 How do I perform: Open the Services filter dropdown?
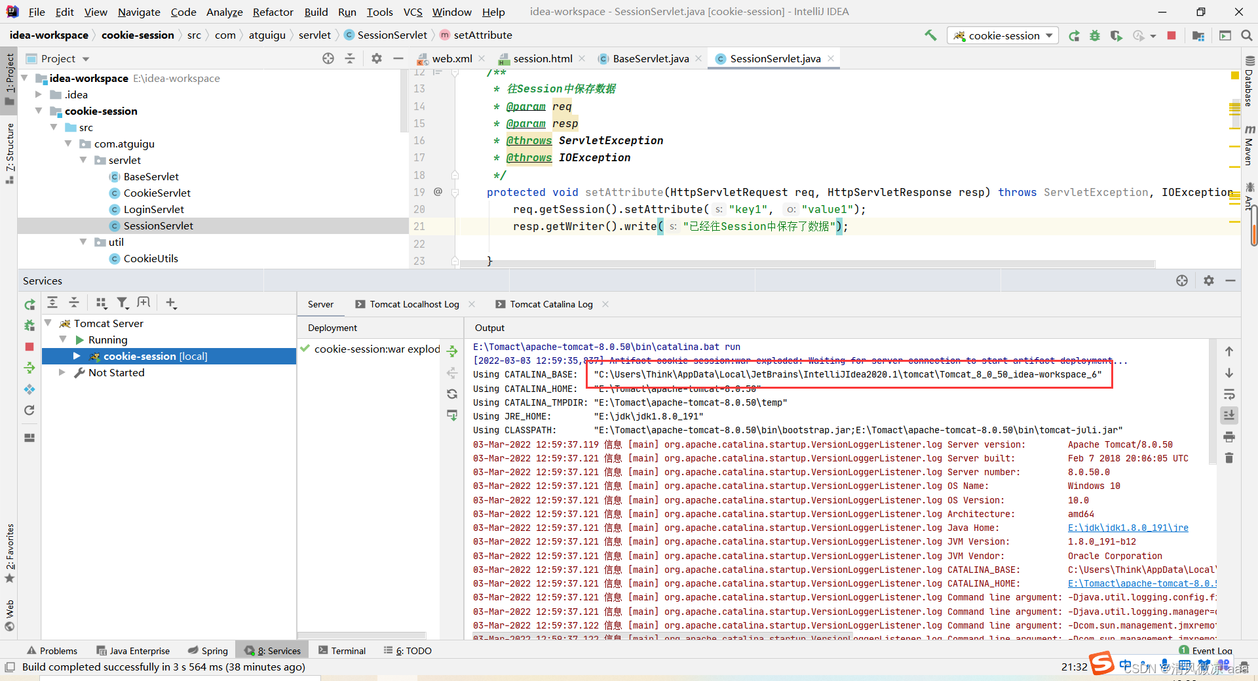point(123,302)
